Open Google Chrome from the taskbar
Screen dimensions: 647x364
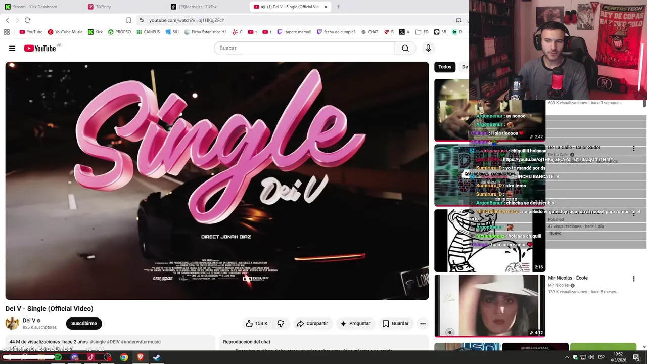coord(124,357)
